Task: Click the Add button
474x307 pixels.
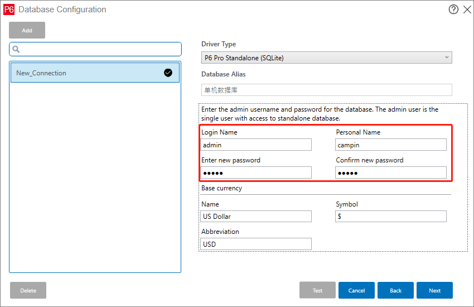Action: [x=27, y=30]
